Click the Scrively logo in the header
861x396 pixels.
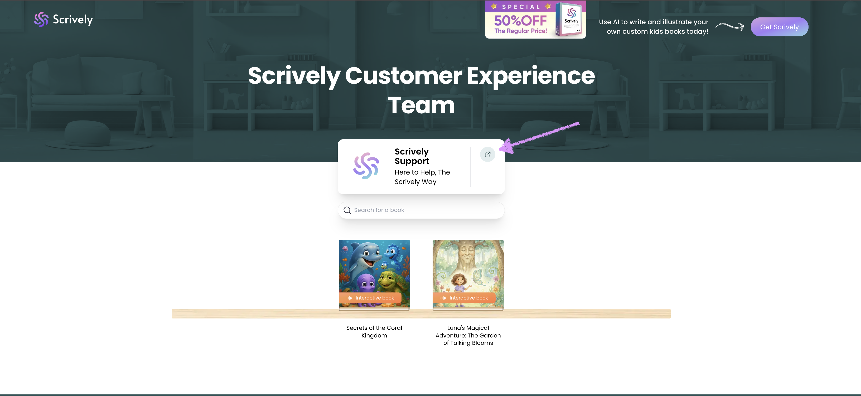tap(63, 20)
